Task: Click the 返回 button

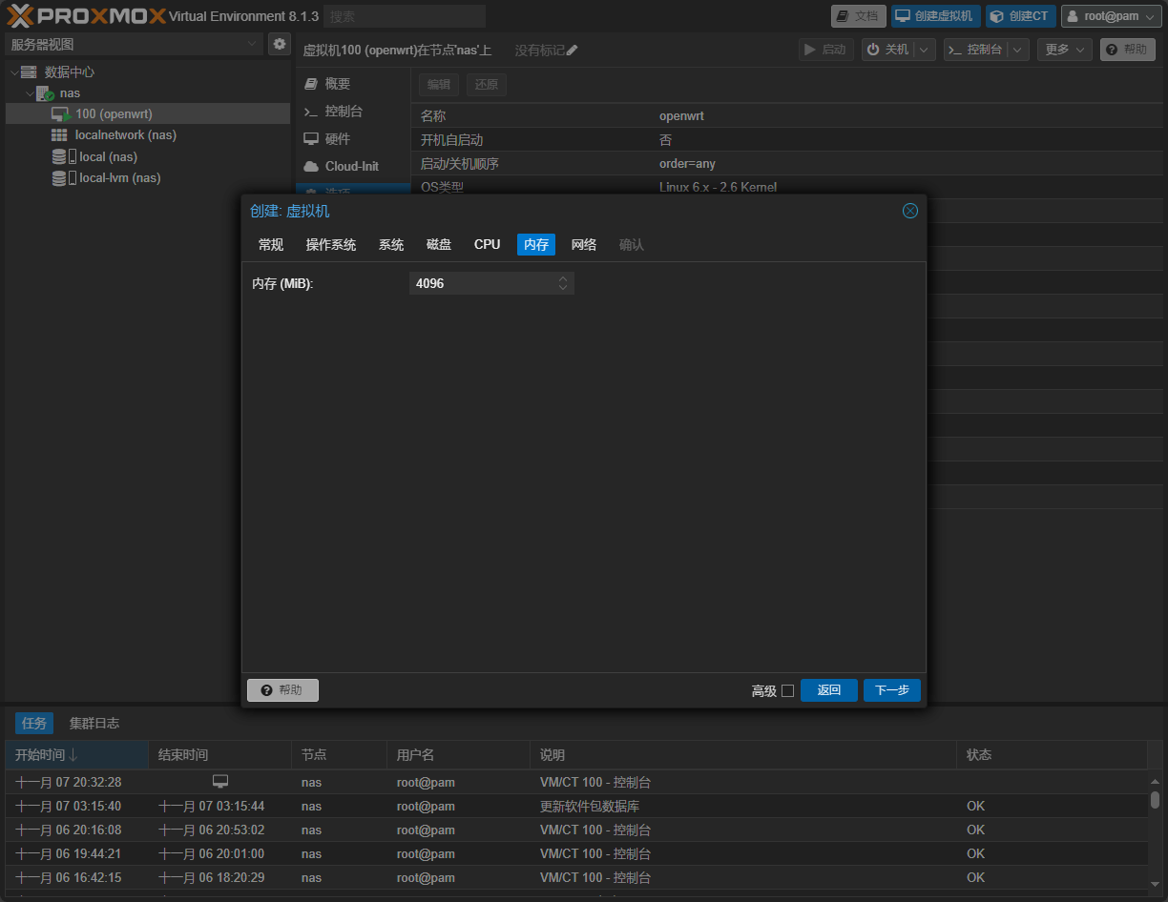Action: pos(828,690)
